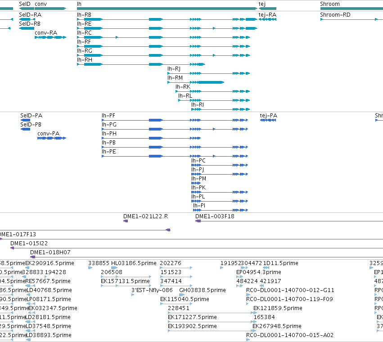The image size is (383, 342).
Task: Select the Ih-RB transcript label
Action: pyautogui.click(x=84, y=15)
